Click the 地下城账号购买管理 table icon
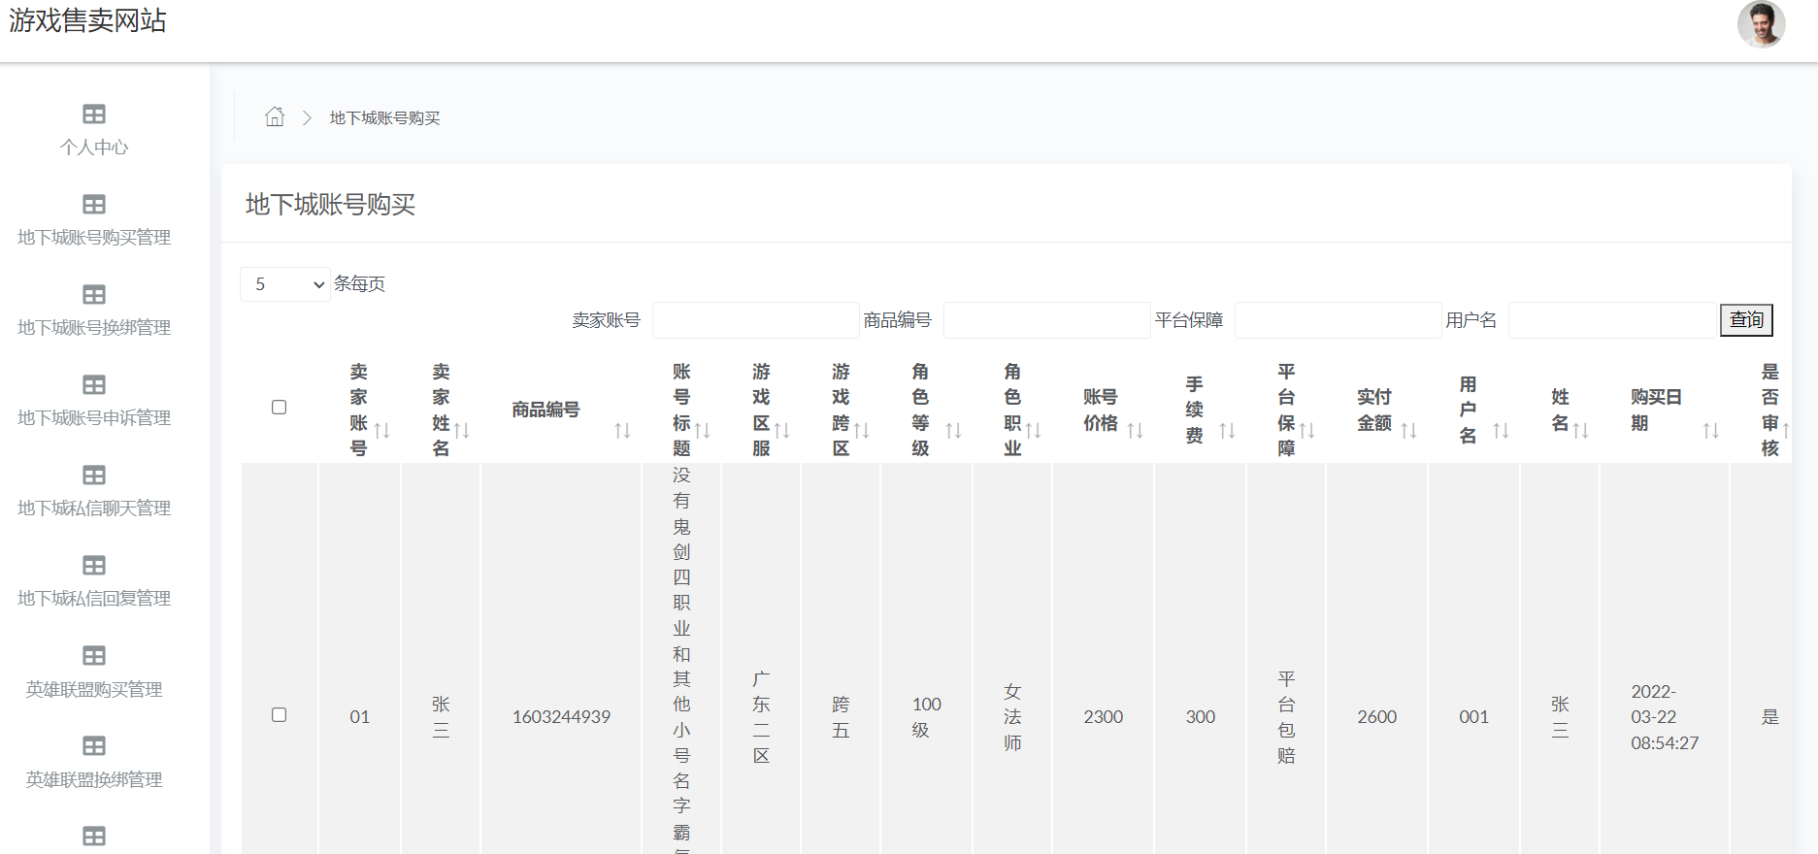The height and width of the screenshot is (854, 1818). (94, 205)
